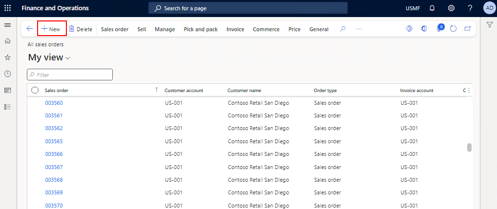497x209 pixels.
Task: Open Favorites star in sidebar
Action: (x=8, y=57)
